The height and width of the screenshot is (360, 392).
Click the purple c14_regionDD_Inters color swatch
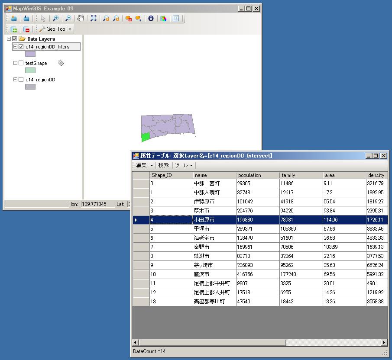point(30,54)
